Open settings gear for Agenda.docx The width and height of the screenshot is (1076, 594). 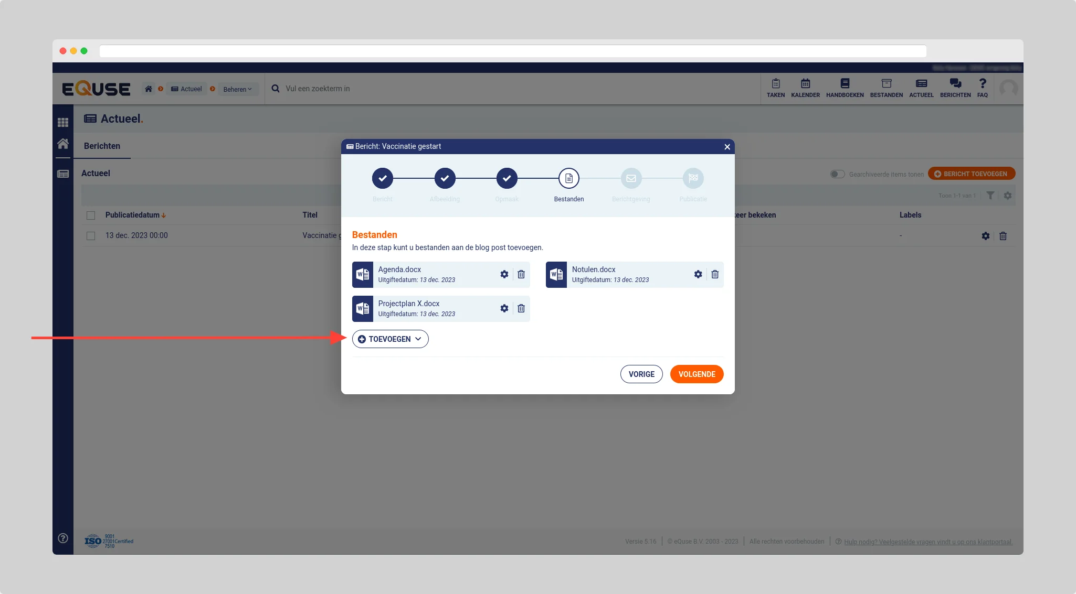pyautogui.click(x=504, y=274)
